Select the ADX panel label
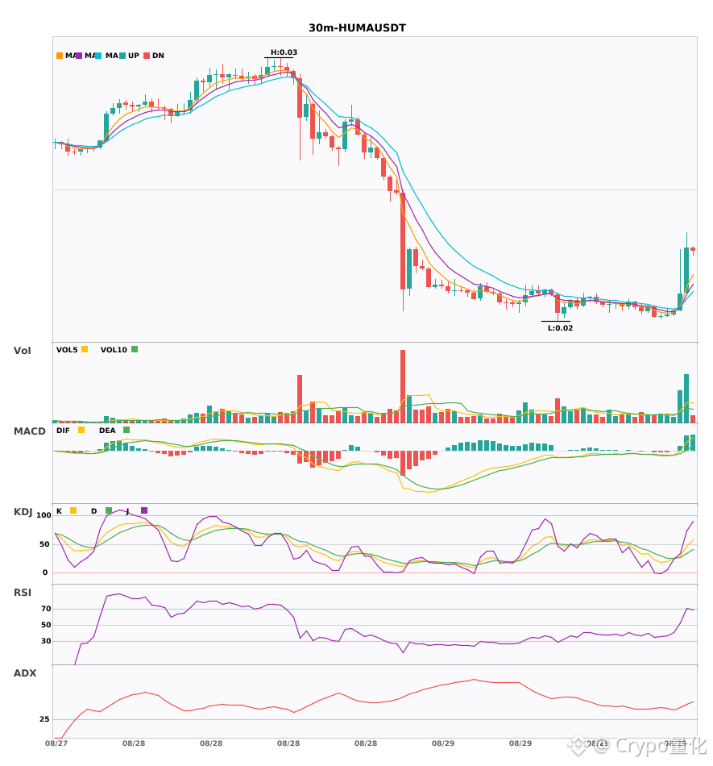 click(25, 672)
